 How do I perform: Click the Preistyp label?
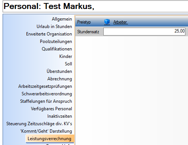coord(84,22)
